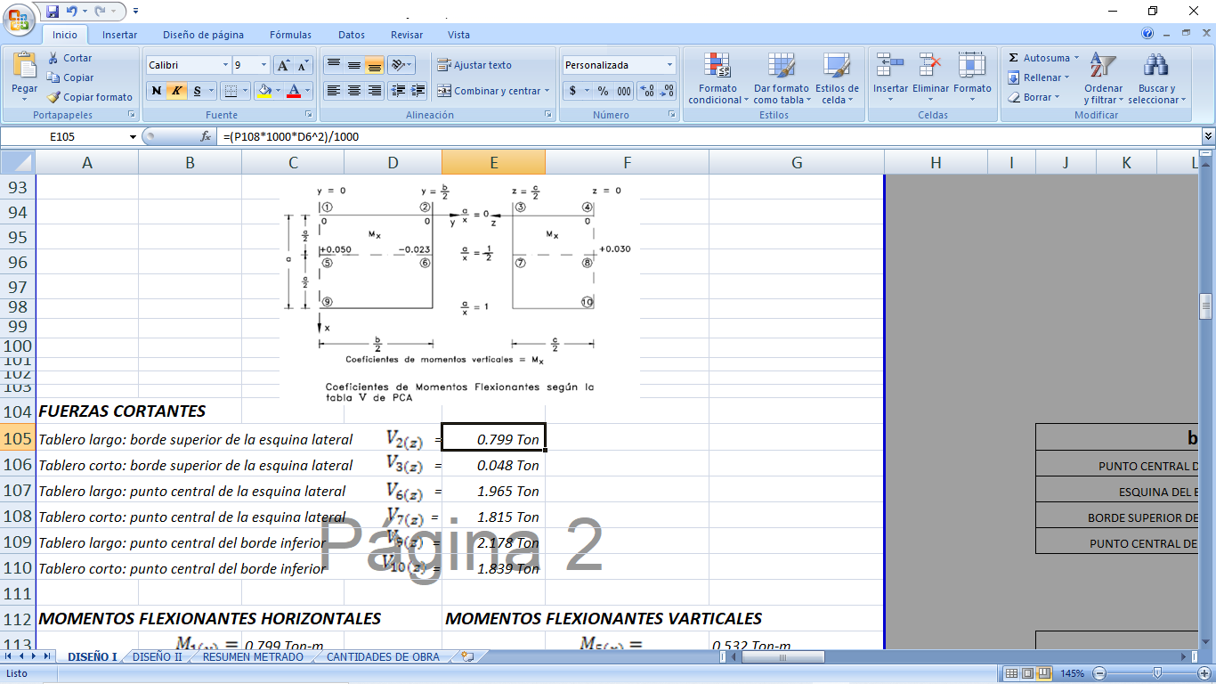Click Copiar formato paintbrush
This screenshot has height=684, width=1216.
(x=90, y=97)
